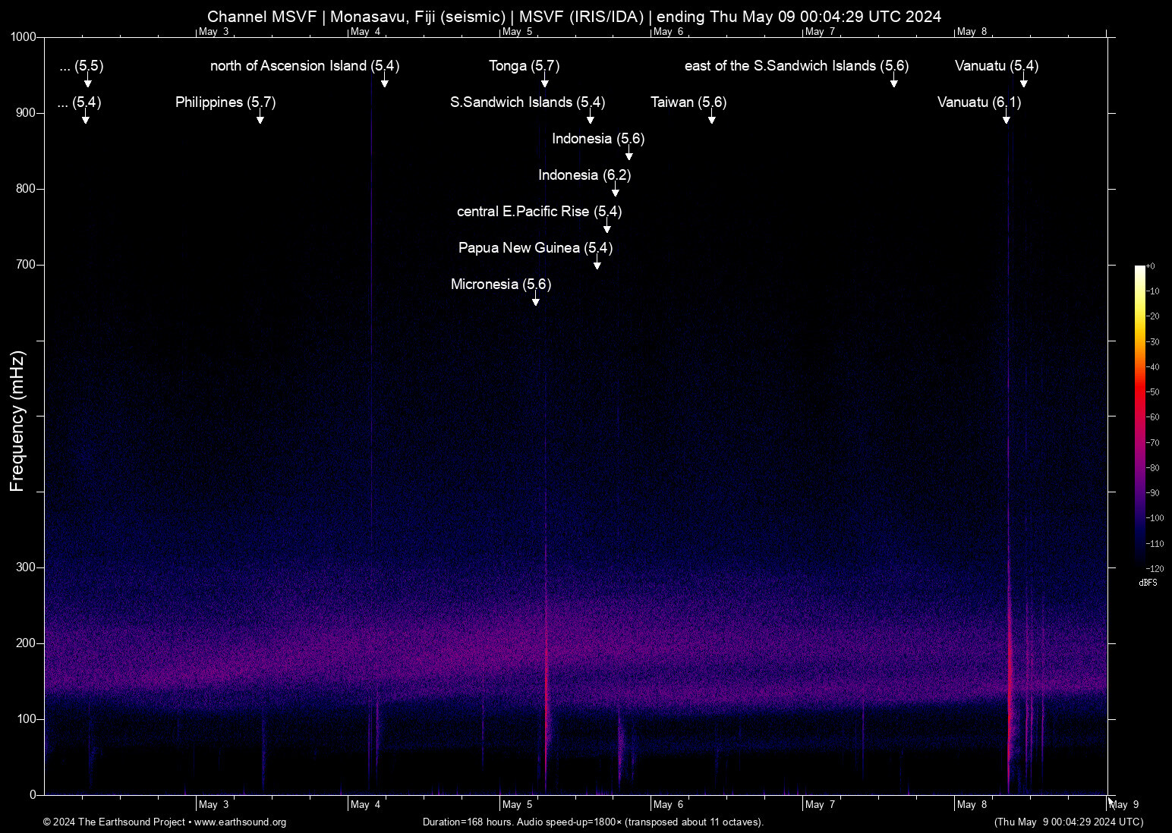Click the channel MSVF title text at top

point(574,17)
